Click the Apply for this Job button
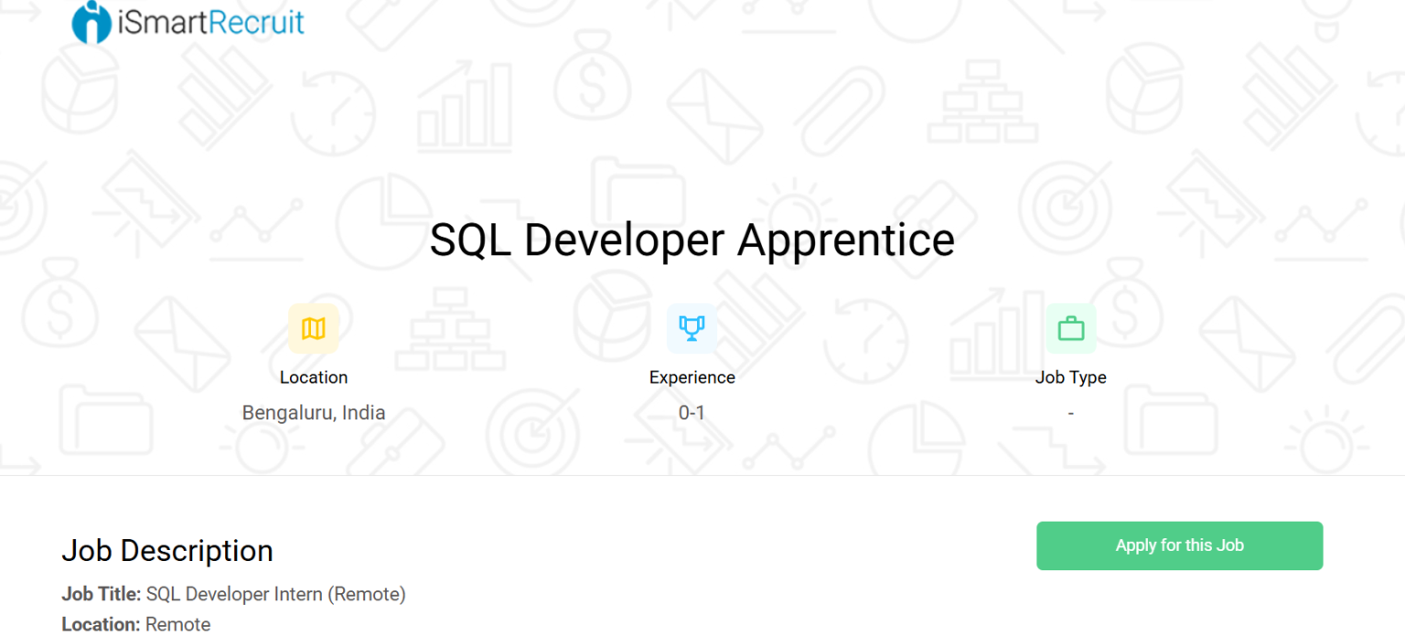This screenshot has height=636, width=1405. (x=1179, y=546)
